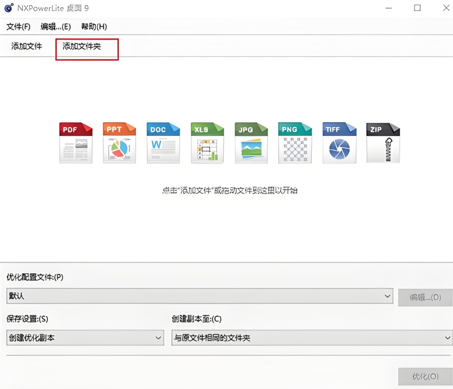Open the 文件(F) menu
Screen dimensions: 453x389
tap(18, 26)
